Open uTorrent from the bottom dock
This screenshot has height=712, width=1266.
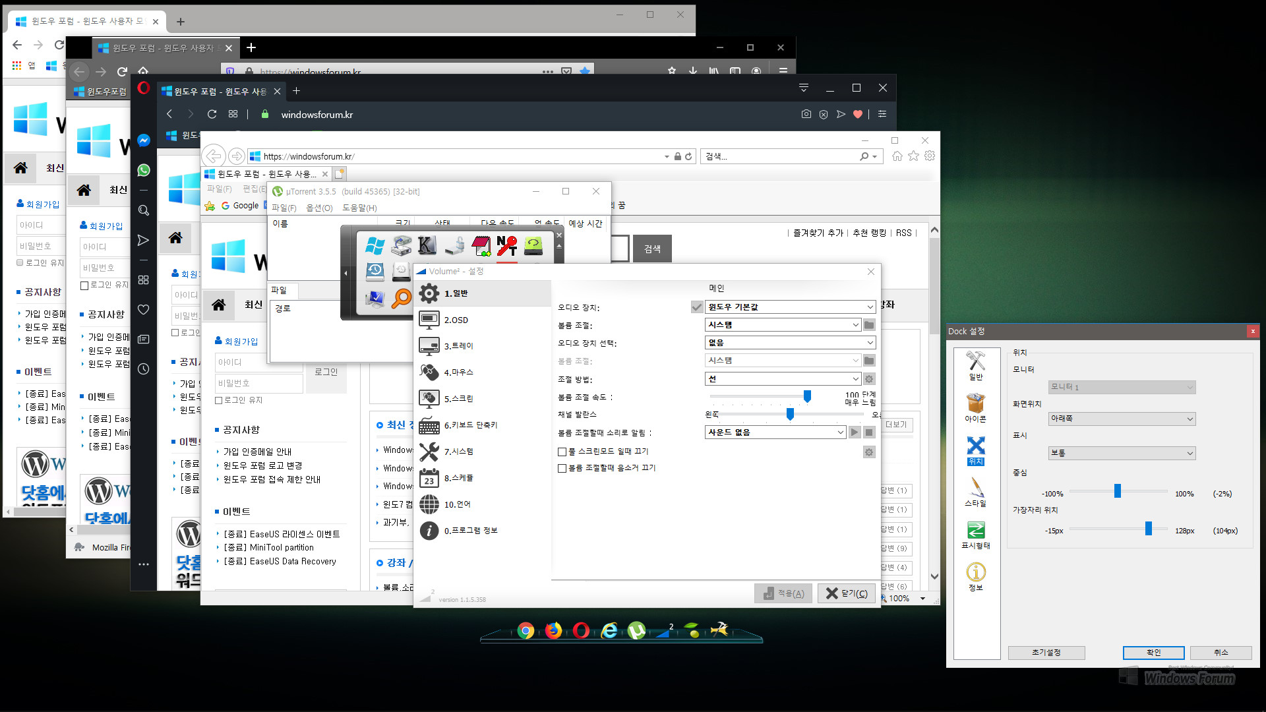point(636,631)
